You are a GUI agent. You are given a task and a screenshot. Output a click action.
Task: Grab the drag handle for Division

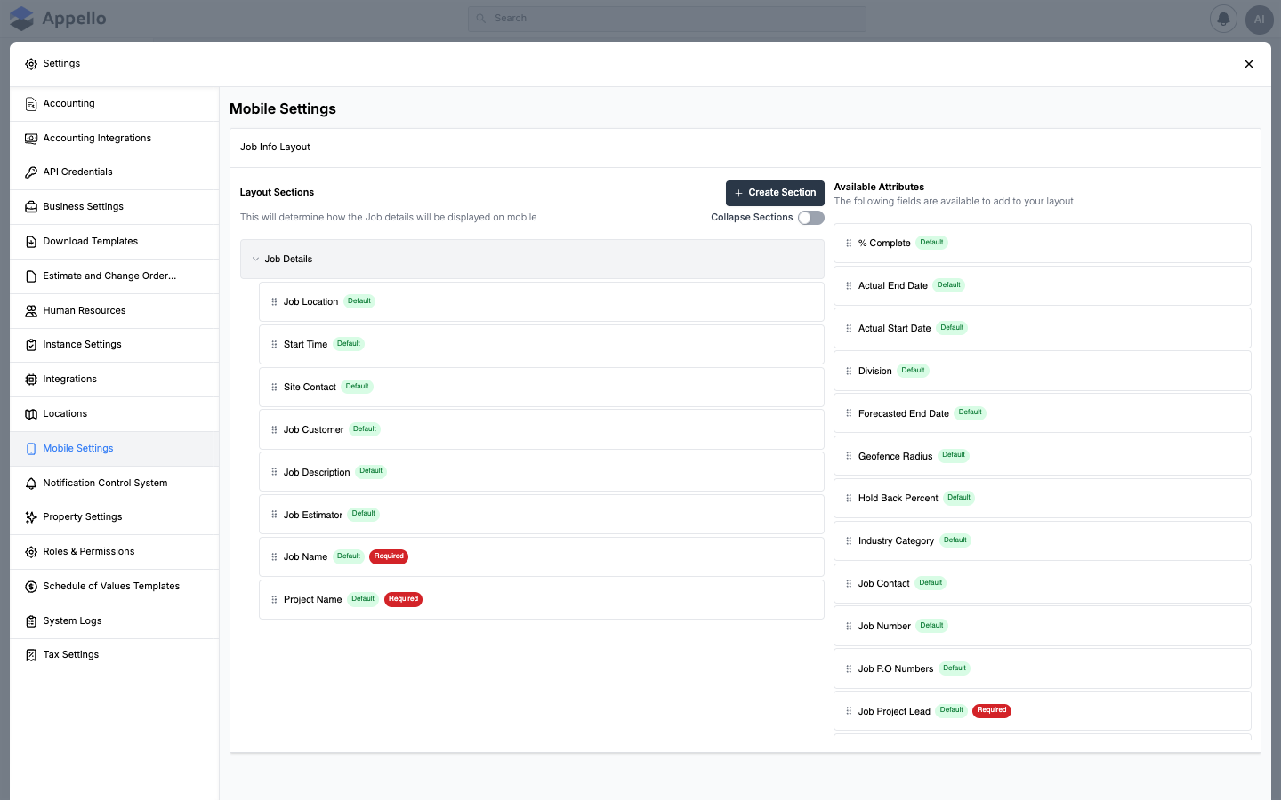click(849, 372)
